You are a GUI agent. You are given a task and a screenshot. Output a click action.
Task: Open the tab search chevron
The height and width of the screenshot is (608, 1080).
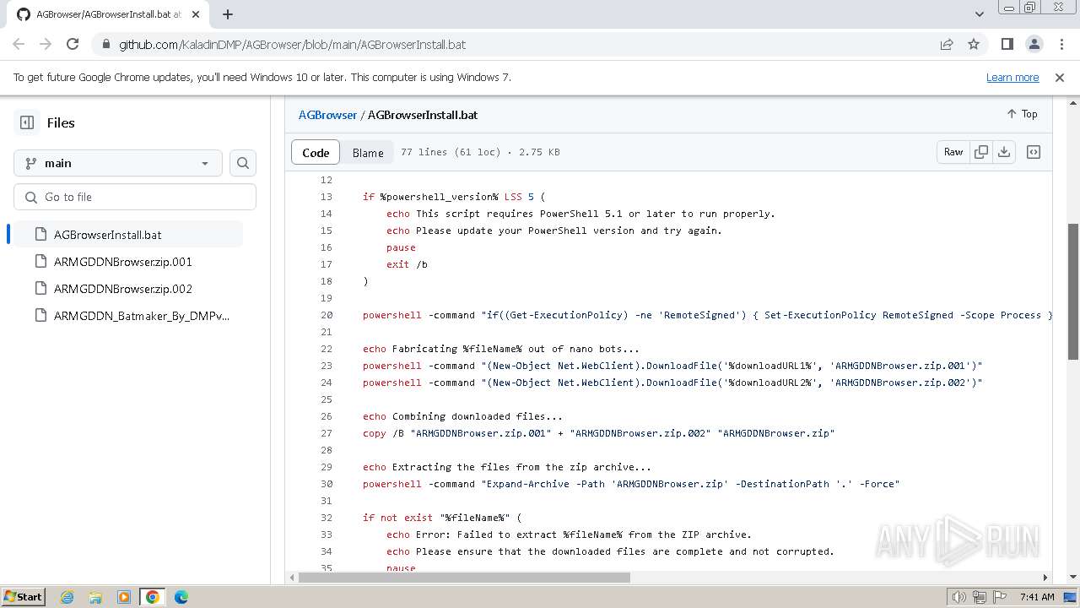[x=980, y=14]
